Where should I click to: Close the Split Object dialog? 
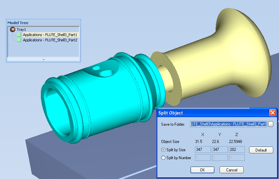(273, 113)
